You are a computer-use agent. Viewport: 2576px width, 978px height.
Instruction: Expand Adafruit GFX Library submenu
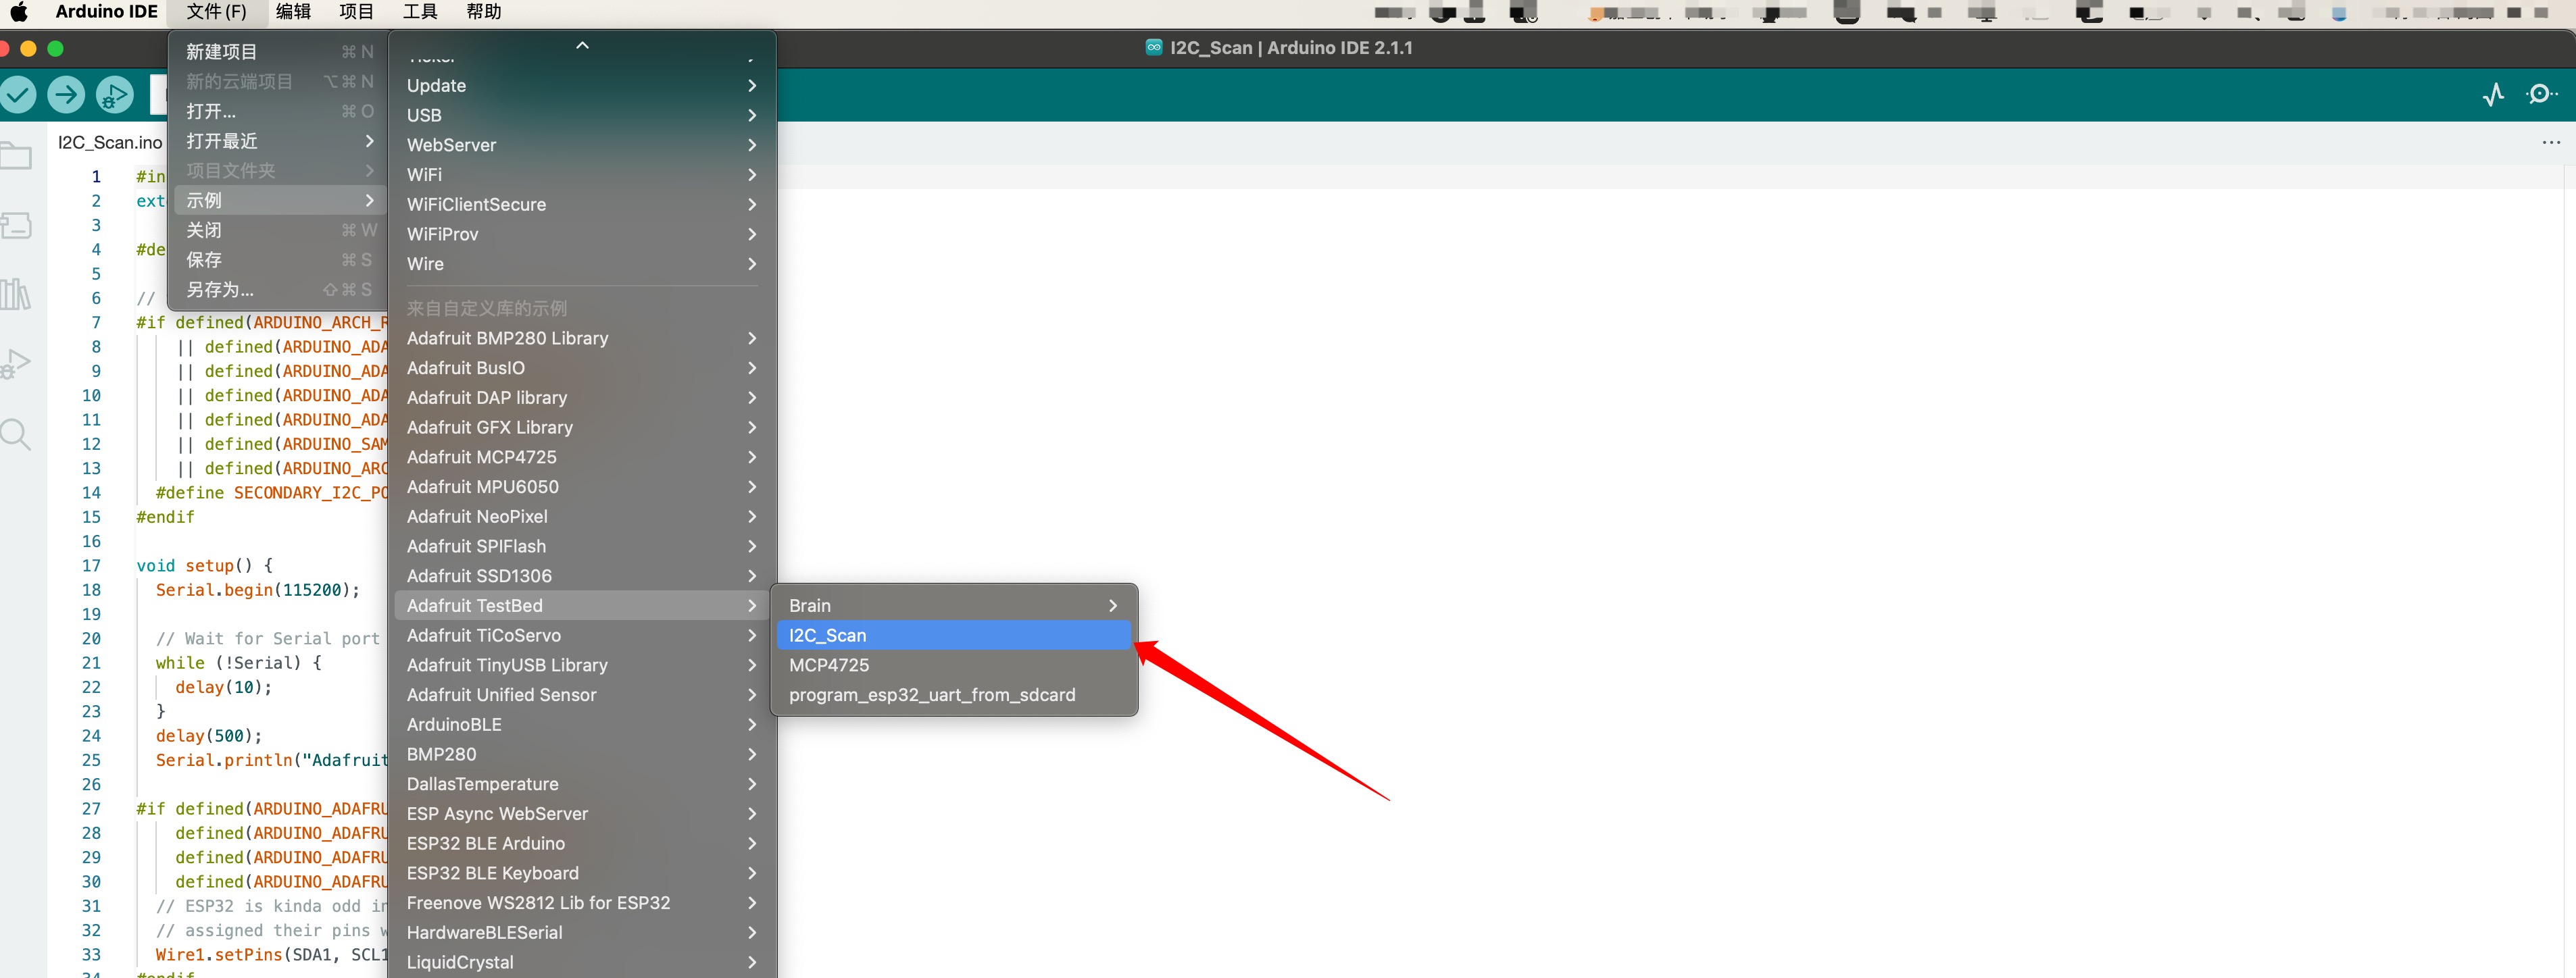pyautogui.click(x=582, y=428)
